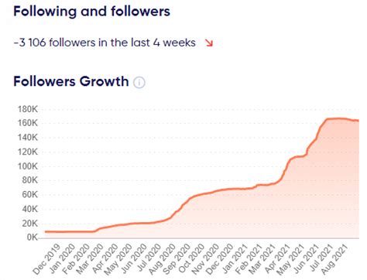Click the Followers Growth section title
367x280 pixels.
click(71, 81)
